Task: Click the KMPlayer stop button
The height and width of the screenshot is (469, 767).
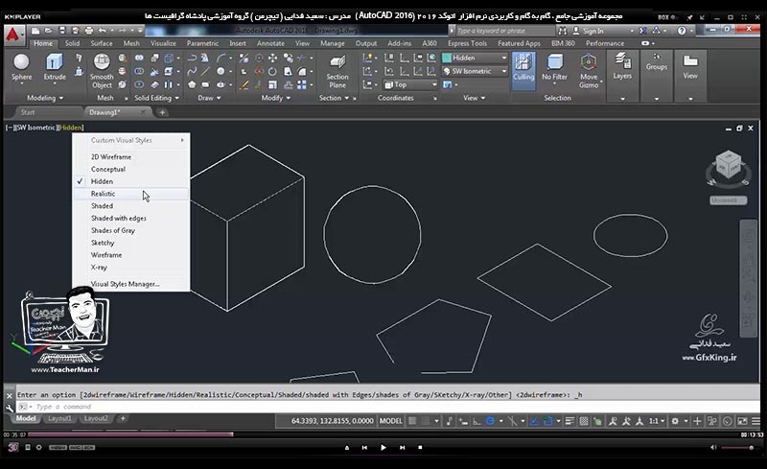Action: (420, 448)
